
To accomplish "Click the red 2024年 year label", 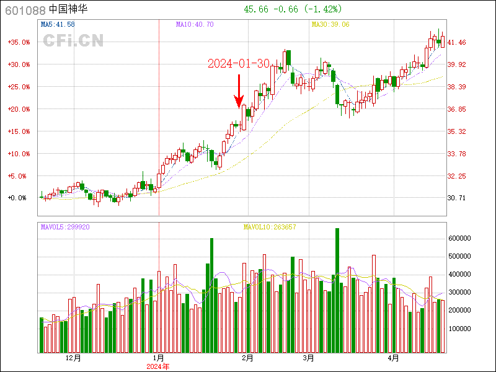I will tap(158, 366).
